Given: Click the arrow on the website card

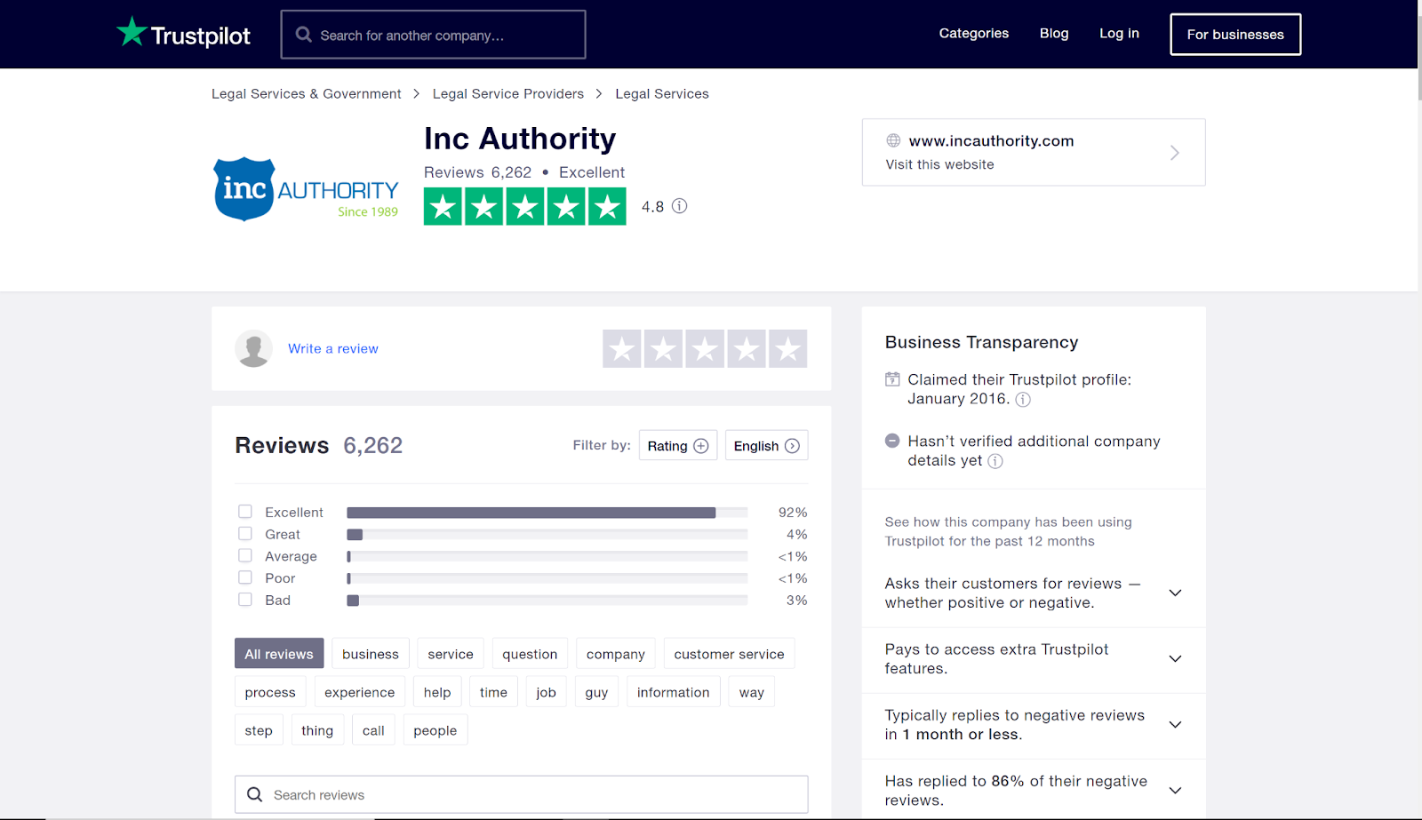Looking at the screenshot, I should point(1175,153).
